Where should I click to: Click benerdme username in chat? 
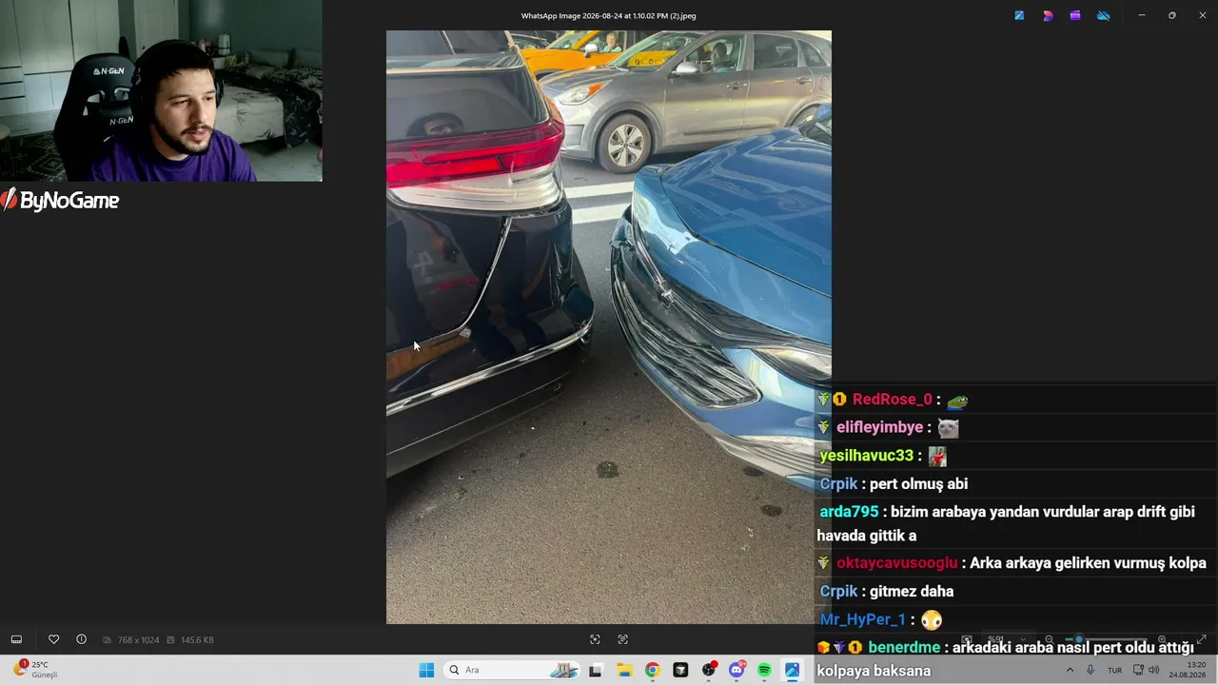click(905, 648)
